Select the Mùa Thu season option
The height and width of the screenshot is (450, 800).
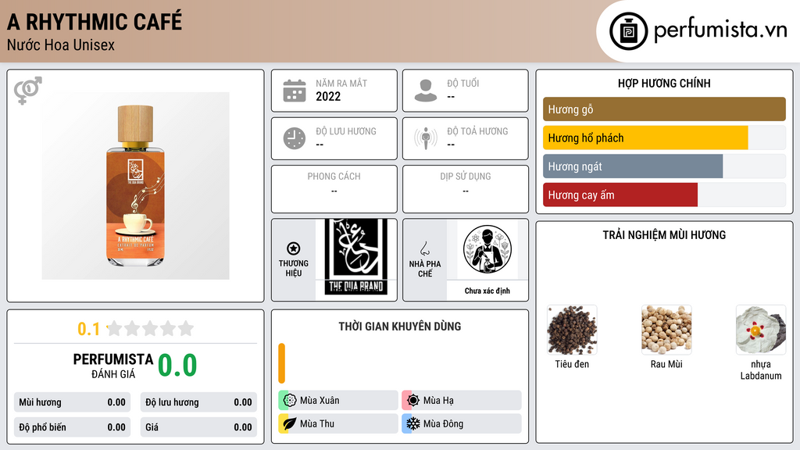pyautogui.click(x=337, y=423)
